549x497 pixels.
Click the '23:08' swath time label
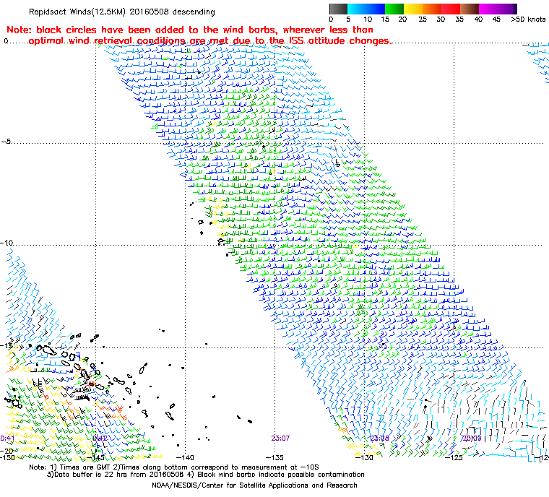point(380,438)
